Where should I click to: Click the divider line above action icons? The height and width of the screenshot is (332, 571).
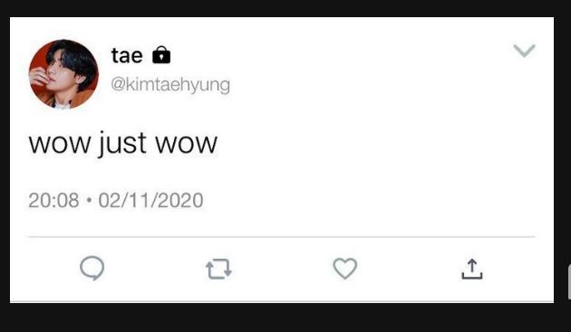(282, 237)
